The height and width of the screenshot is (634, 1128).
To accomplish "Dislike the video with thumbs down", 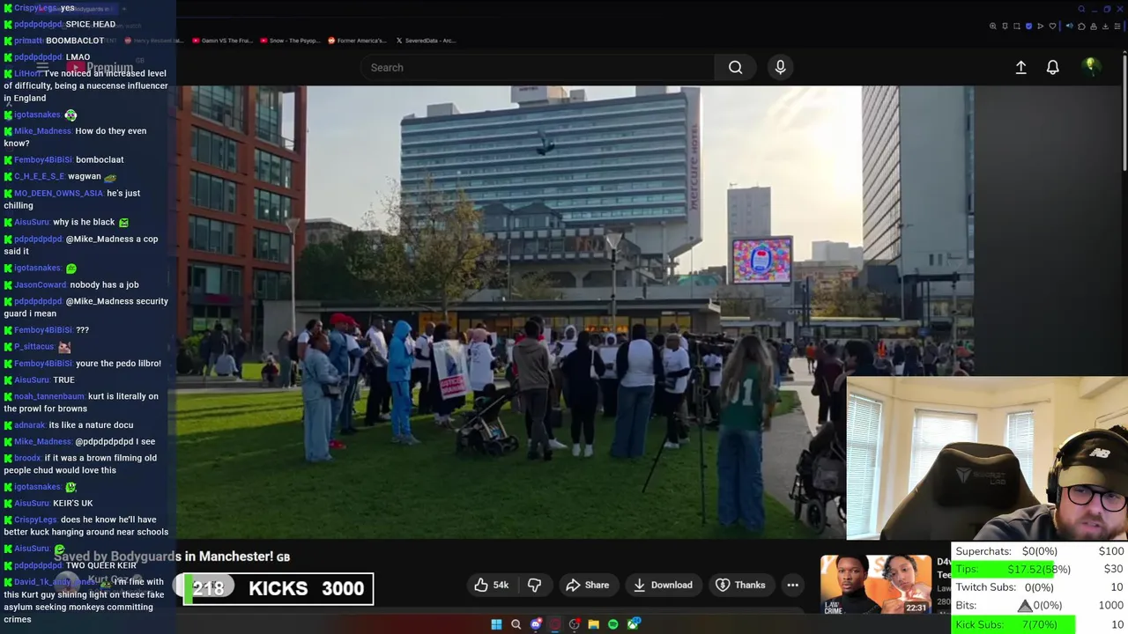I will 534,585.
